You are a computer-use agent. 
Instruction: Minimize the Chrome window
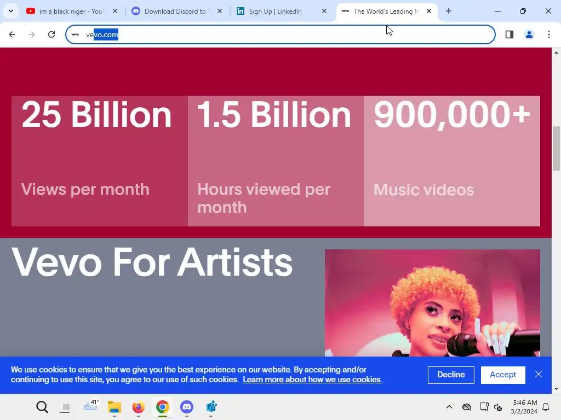(497, 11)
